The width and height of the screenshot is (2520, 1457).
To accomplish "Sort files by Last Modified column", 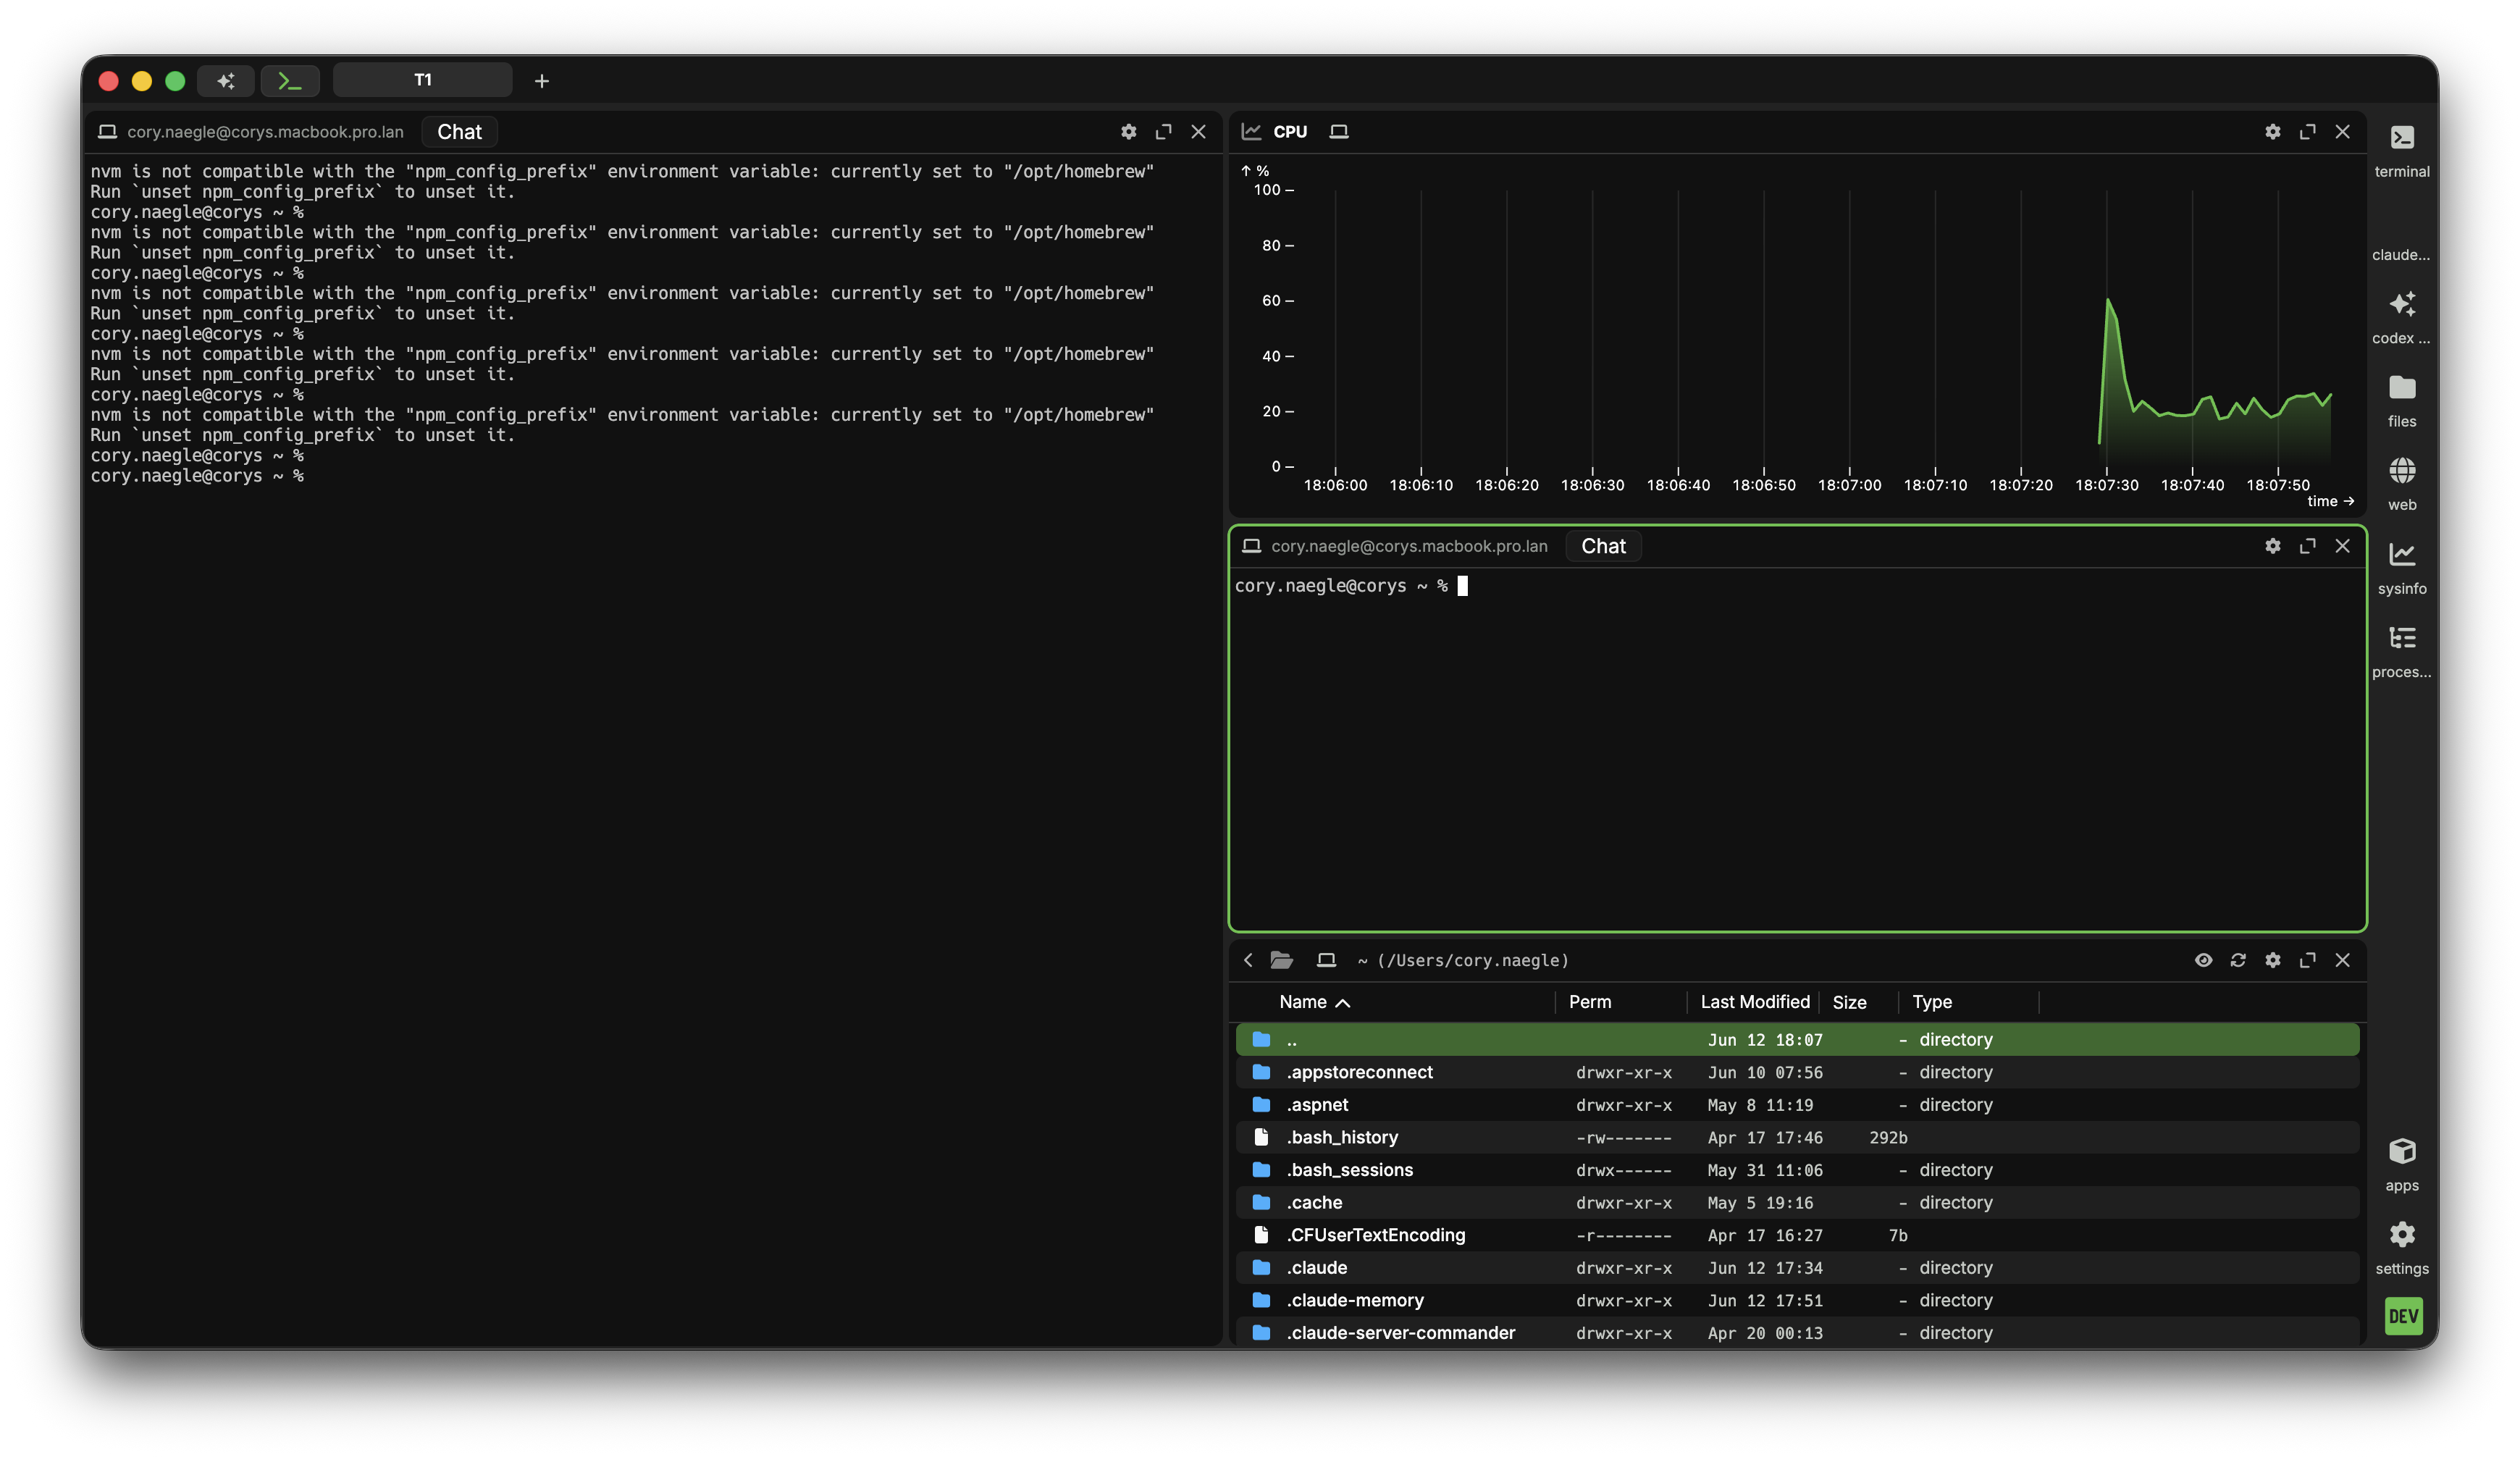I will pyautogui.click(x=1754, y=1002).
